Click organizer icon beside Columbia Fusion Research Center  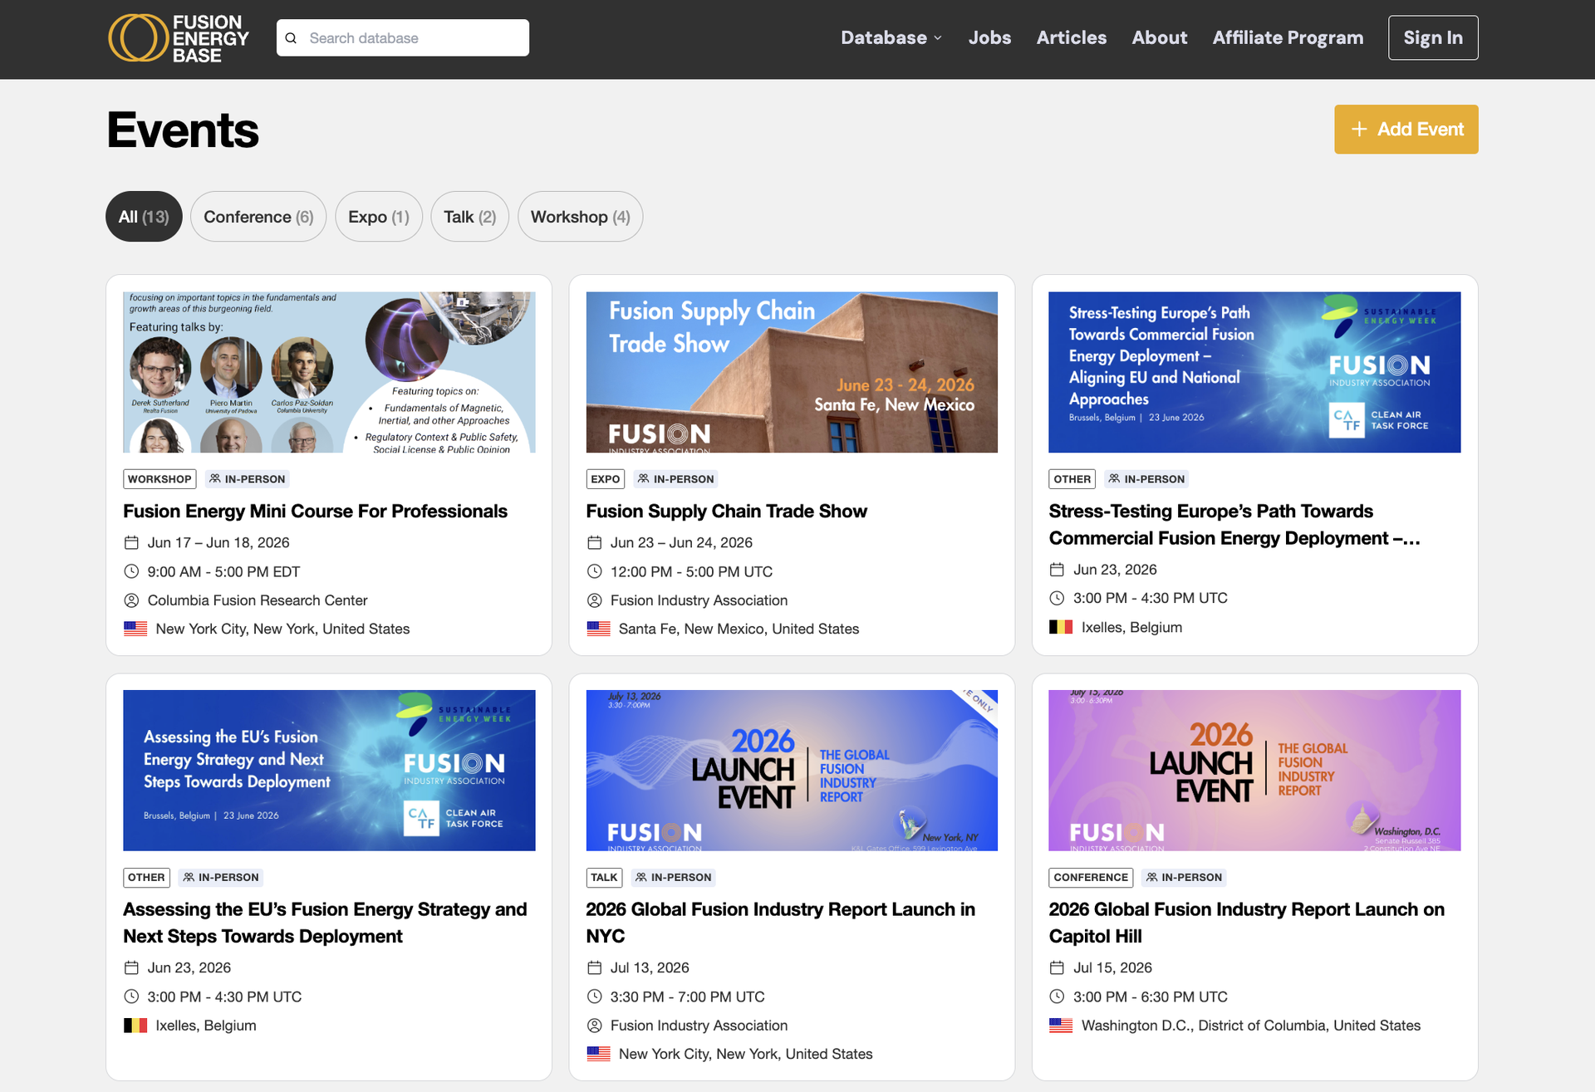[131, 600]
